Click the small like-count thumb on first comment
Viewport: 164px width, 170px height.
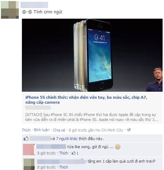74,153
